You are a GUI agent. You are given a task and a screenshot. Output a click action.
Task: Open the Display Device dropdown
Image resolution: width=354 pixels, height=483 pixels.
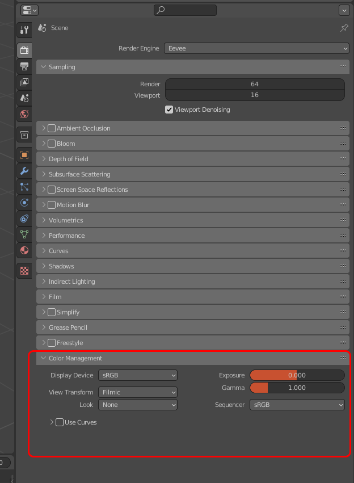point(138,375)
